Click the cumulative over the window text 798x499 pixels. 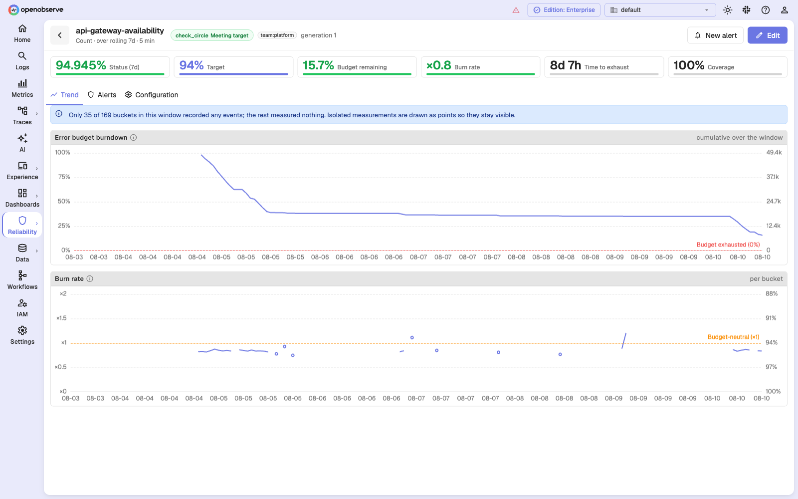[739, 138]
